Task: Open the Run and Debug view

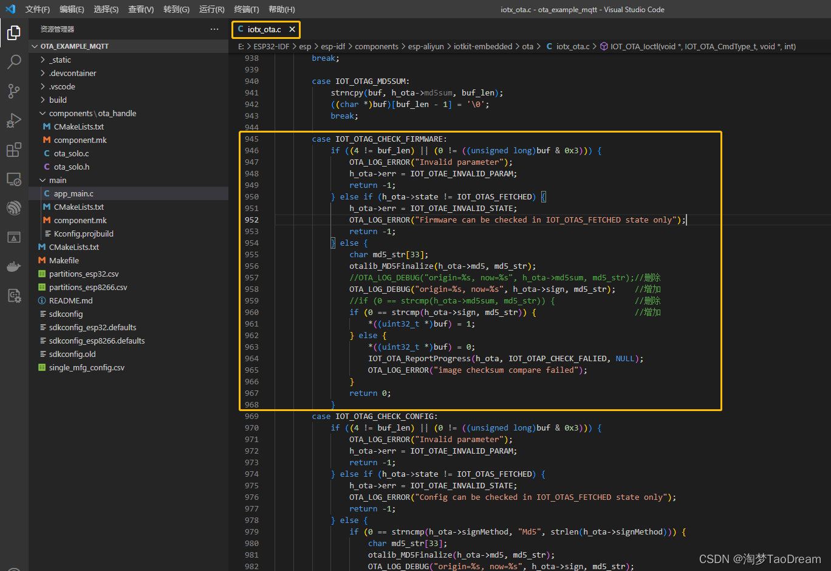Action: (13, 120)
